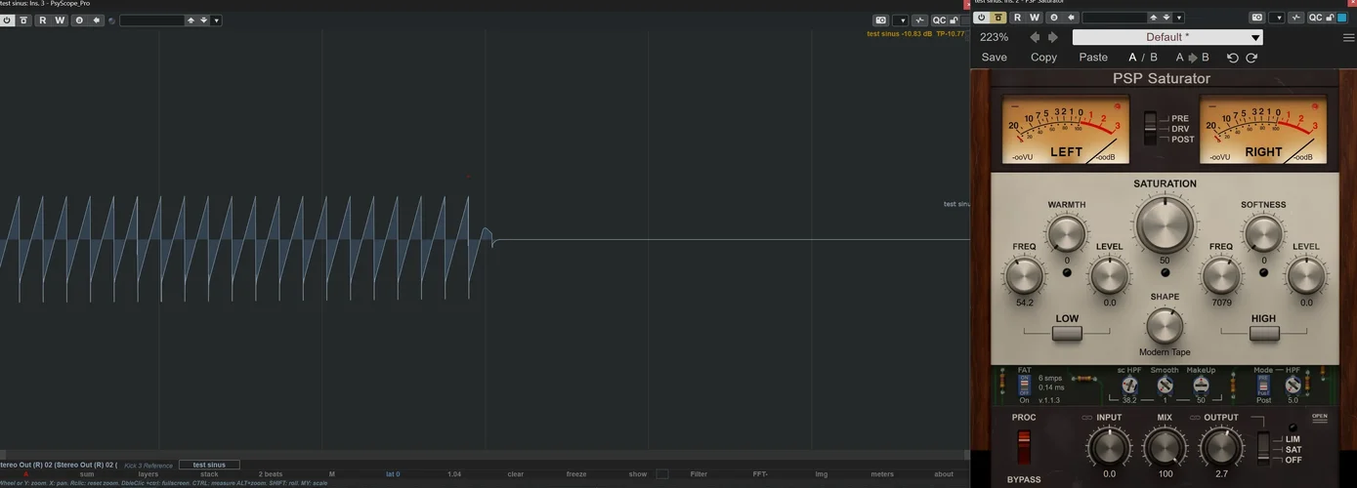This screenshot has height=488, width=1357.
Task: Open preset dropdown arrow in PsyScope Pro header
Action: coord(216,20)
